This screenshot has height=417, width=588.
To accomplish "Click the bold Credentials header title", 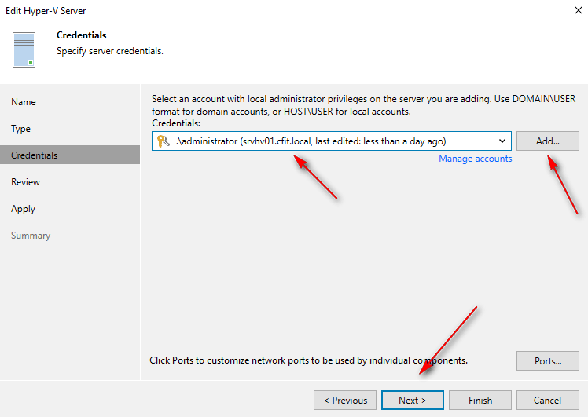I will click(82, 36).
